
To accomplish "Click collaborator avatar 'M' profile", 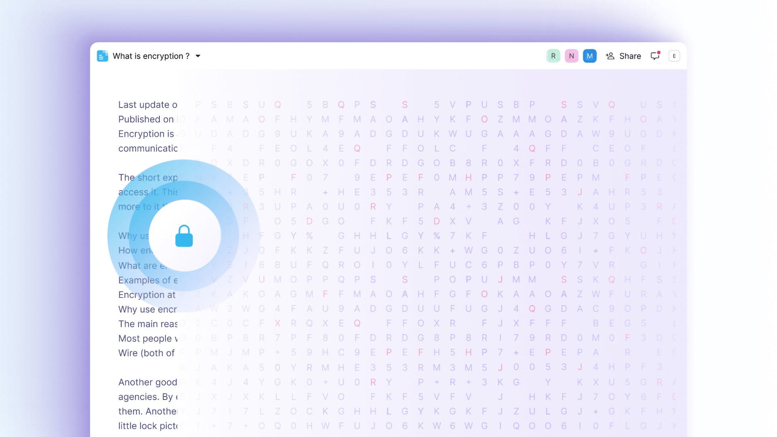I will pos(589,55).
